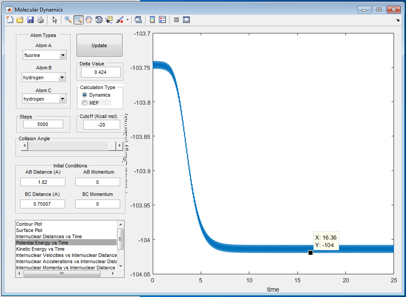Click the plot list vertical scrollbar thumb
The image size is (406, 297).
pos(120,239)
